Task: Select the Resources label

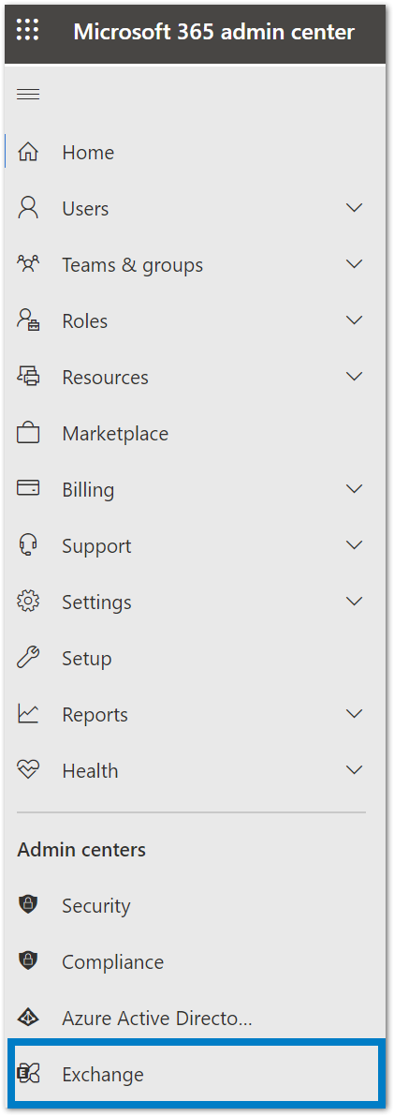Action: tap(105, 378)
